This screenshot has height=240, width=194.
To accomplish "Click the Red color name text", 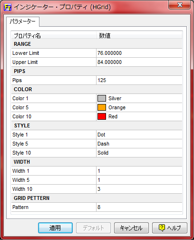I will point(113,116).
